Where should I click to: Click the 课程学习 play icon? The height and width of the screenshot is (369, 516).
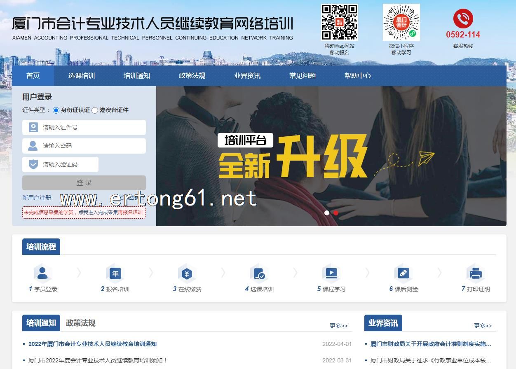[x=331, y=273]
